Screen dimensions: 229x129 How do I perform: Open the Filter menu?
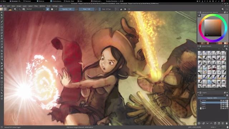click(36, 6)
